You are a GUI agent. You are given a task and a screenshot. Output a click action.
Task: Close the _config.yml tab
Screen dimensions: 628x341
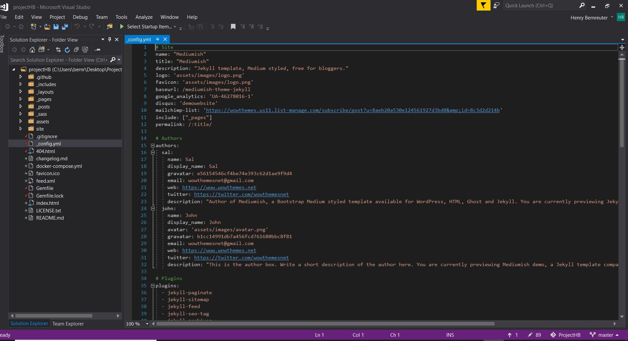pyautogui.click(x=165, y=39)
